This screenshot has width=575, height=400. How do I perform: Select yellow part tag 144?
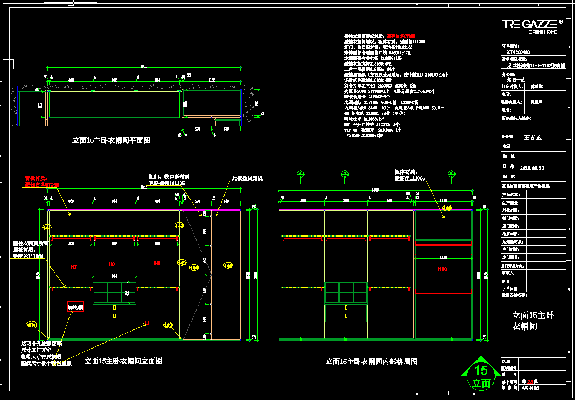[194, 268]
